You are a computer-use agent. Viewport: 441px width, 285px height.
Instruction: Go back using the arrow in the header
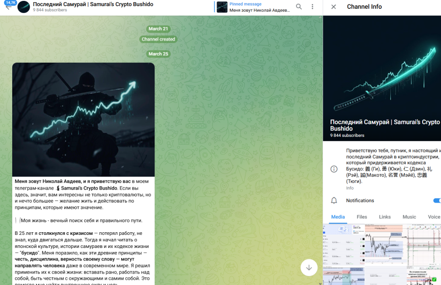(8, 7)
